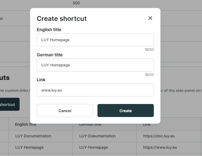
Task: Click the Link field containing www.luy.eu
Action: pos(95,90)
